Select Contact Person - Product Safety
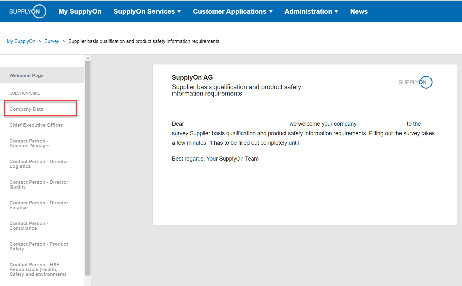 click(x=39, y=246)
